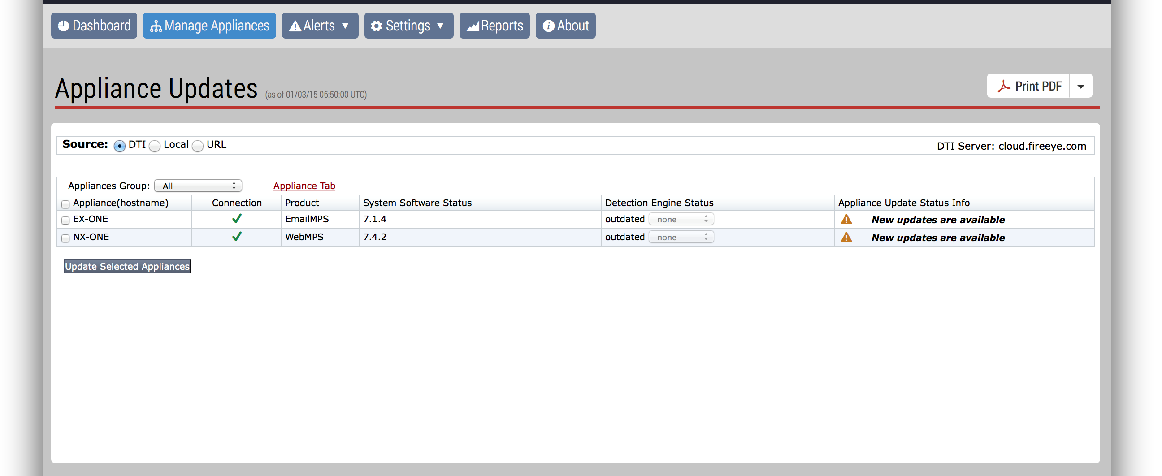Screen dimensions: 1162x476
Task: Click software version 7.1.4
Action: (374, 219)
